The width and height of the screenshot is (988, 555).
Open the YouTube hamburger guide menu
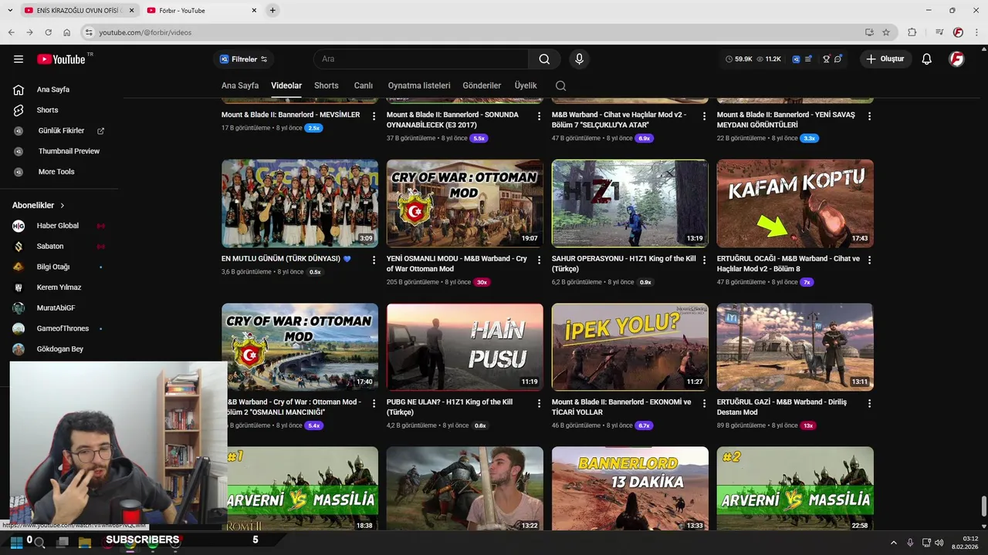point(19,59)
